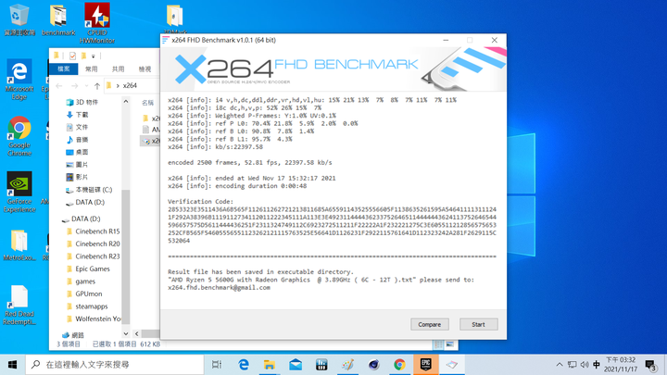Minimize the x264 FHD Benchmark window
667x375 pixels.
[446, 40]
